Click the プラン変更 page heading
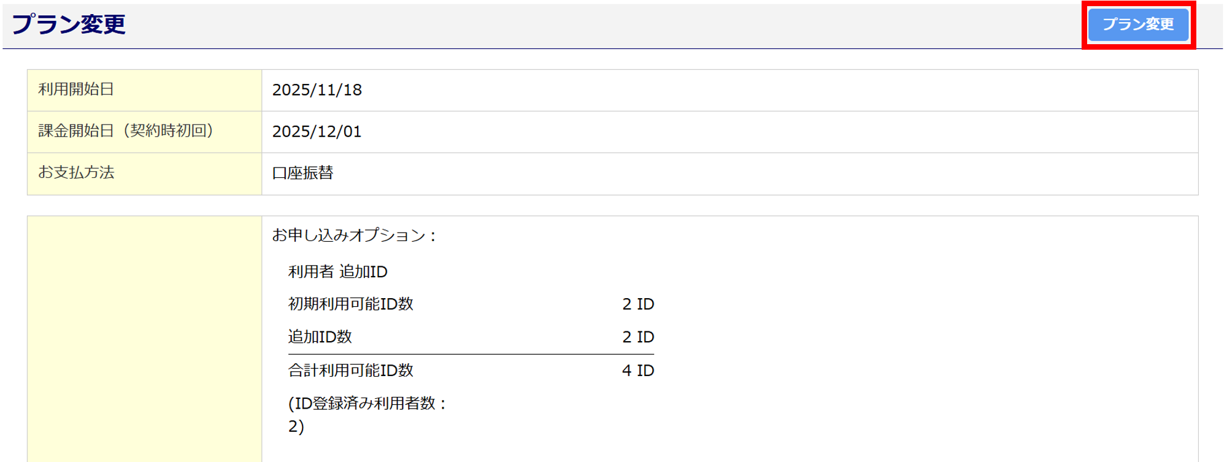 69,25
